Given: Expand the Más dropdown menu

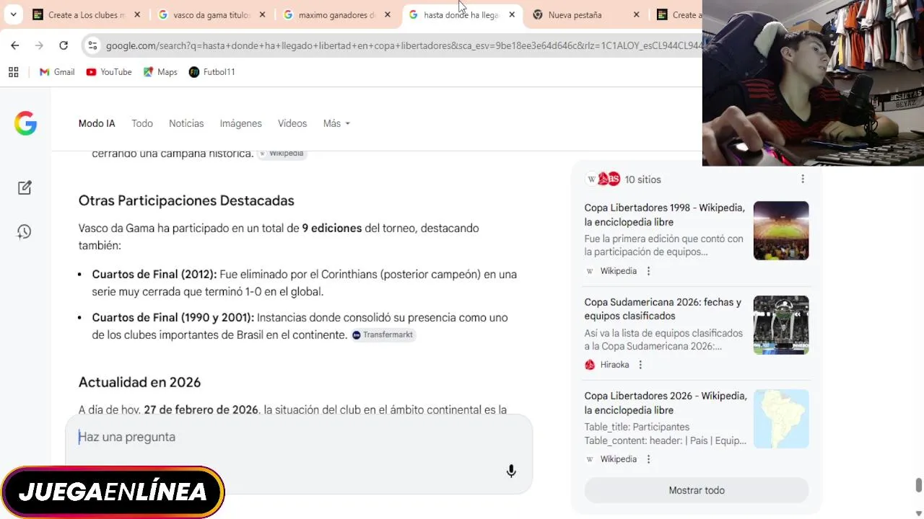Looking at the screenshot, I should pos(336,123).
